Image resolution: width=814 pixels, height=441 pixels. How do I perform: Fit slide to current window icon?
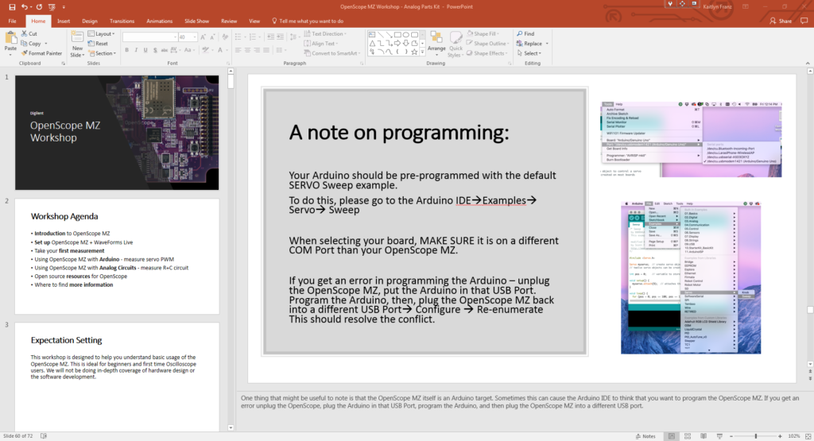(808, 436)
